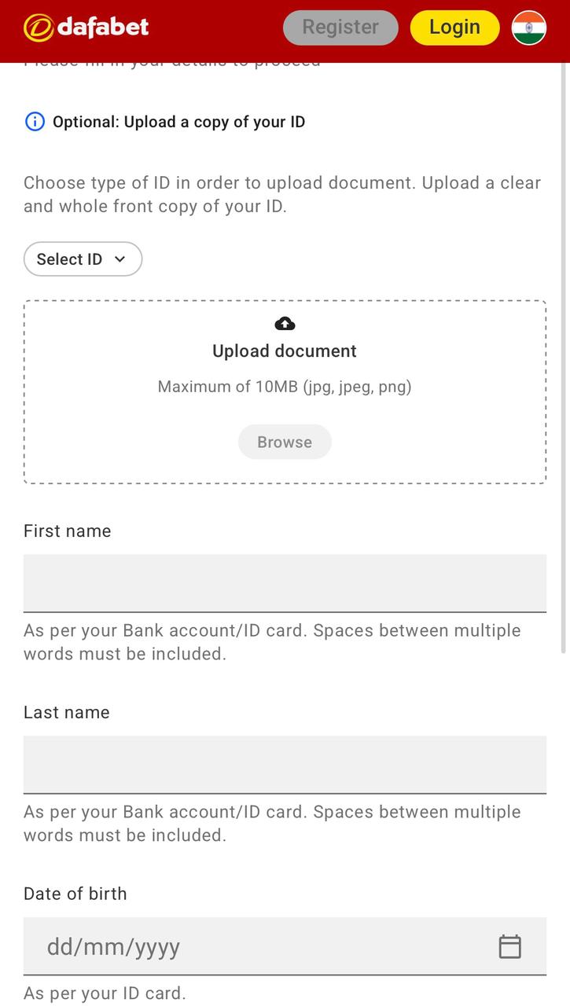The image size is (570, 1006).
Task: Focus the Last name input field
Action: [x=285, y=764]
